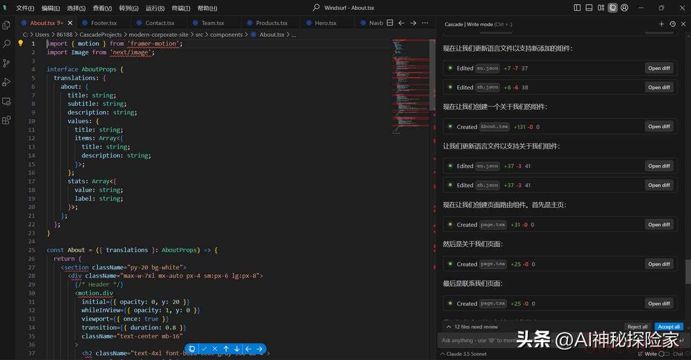Click the src breadcrumb segment
Image resolution: width=691 pixels, height=360 pixels.
click(x=199, y=35)
